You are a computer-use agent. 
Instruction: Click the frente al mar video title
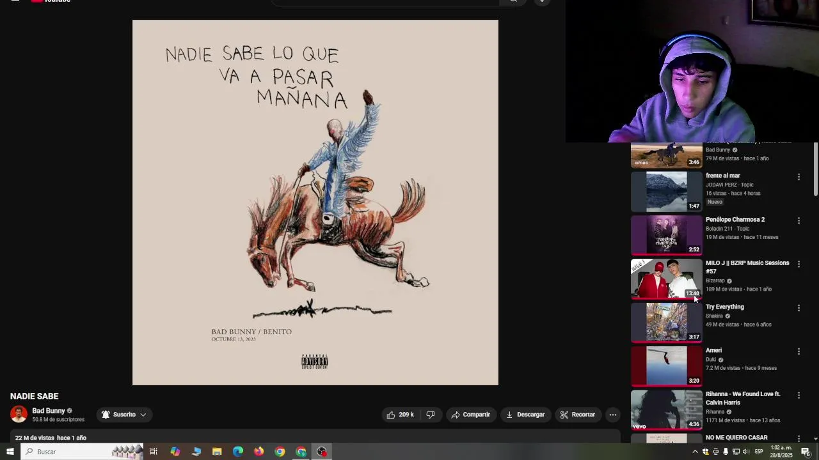(x=723, y=176)
